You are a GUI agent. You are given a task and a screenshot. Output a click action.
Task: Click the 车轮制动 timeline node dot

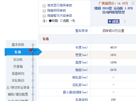coord(33,81)
